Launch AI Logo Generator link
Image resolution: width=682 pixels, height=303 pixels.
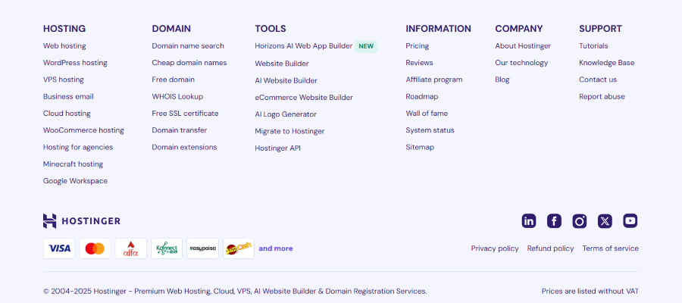(x=286, y=114)
